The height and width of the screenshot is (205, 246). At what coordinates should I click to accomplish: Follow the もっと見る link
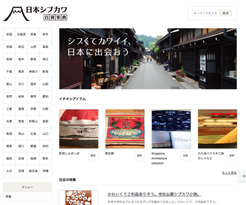(229, 173)
